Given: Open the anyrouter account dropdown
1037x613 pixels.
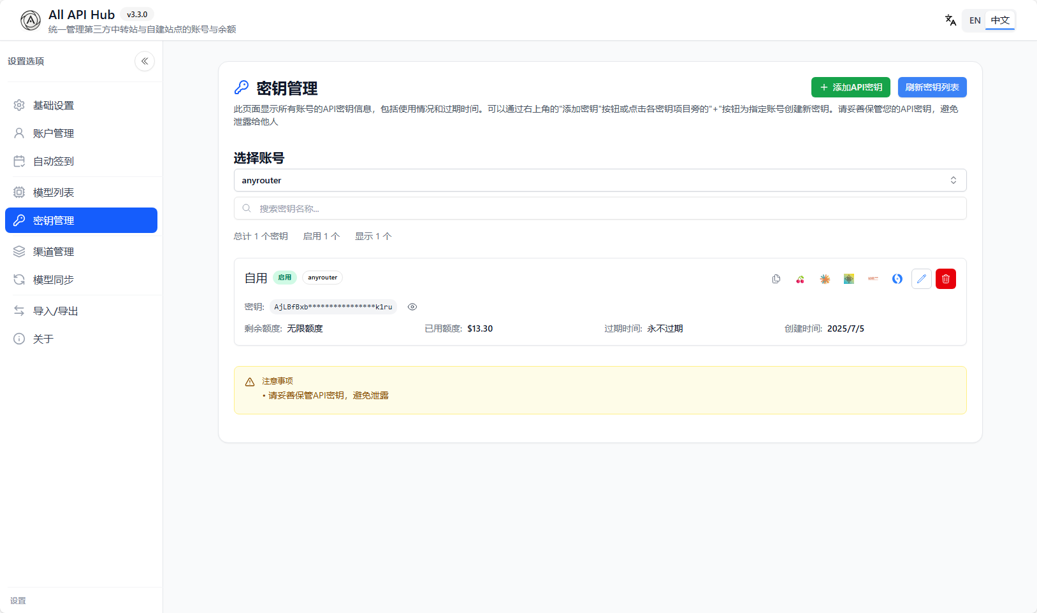Looking at the screenshot, I should pos(600,180).
